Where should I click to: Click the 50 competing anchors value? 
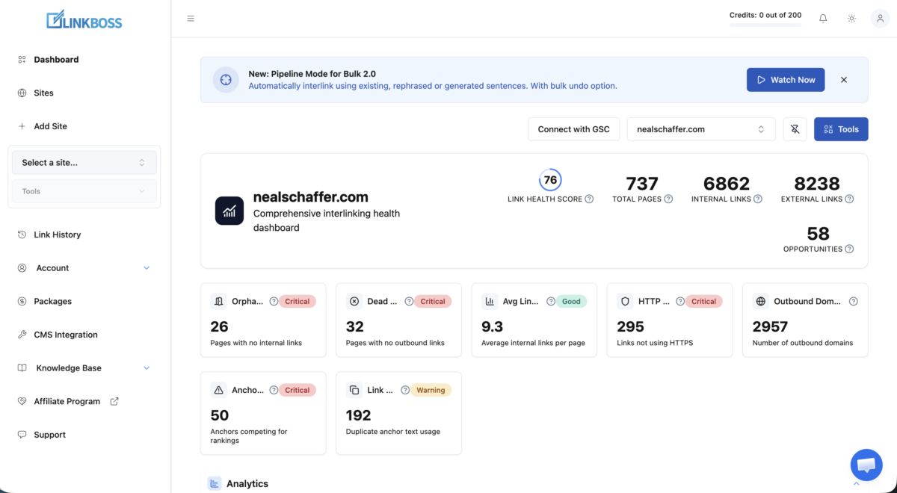(x=220, y=415)
